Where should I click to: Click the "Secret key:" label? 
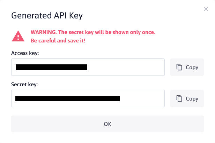(x=24, y=85)
